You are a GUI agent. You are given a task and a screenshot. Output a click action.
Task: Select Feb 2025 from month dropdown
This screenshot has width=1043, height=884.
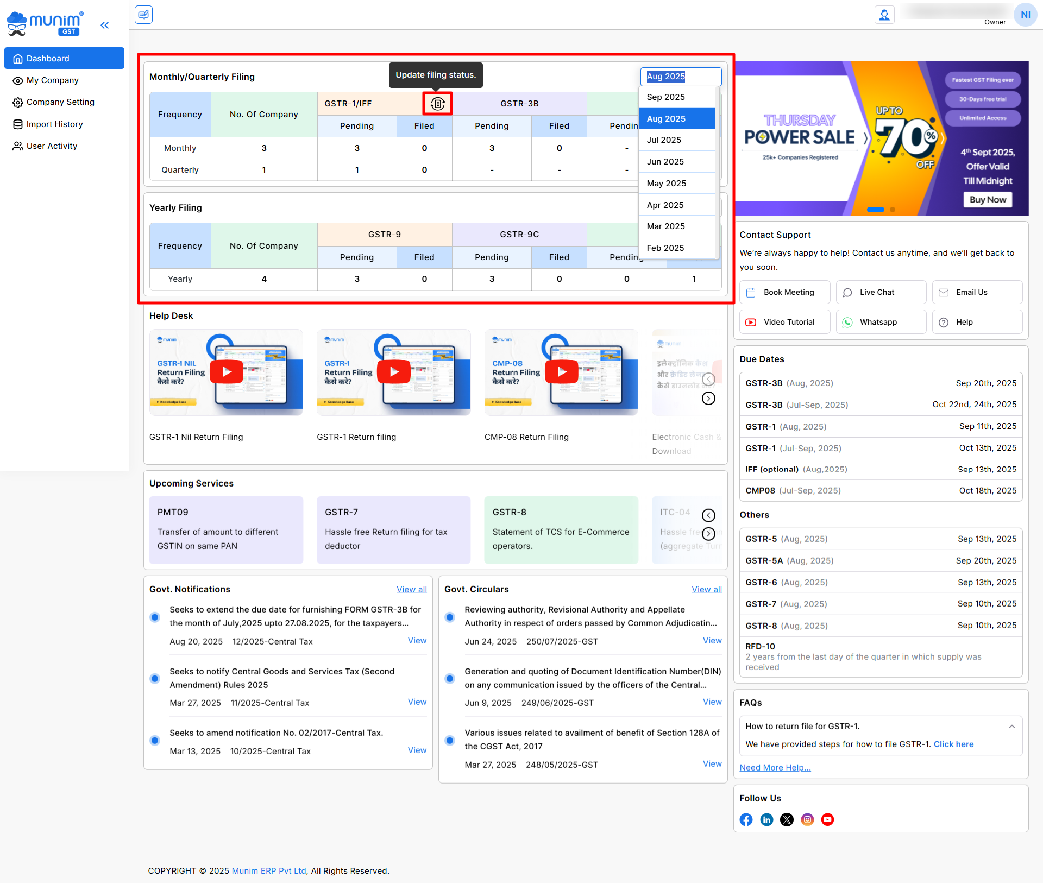point(677,248)
